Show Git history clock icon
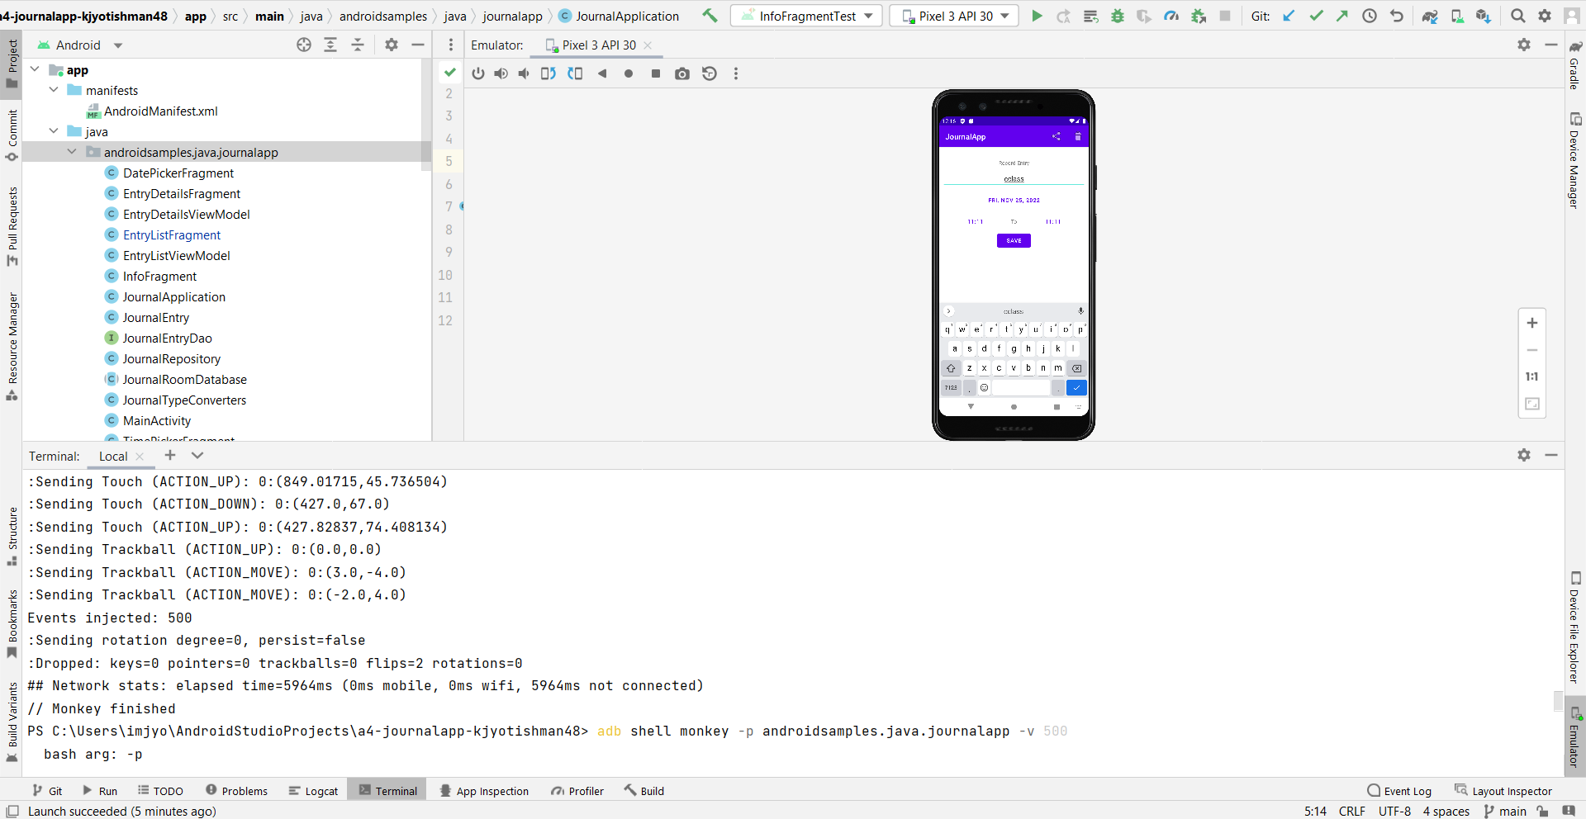The image size is (1586, 819). point(1370,16)
